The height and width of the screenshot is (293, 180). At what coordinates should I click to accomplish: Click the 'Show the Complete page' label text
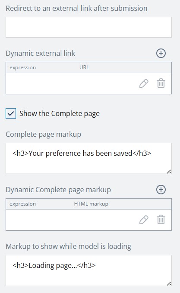[x=60, y=114]
